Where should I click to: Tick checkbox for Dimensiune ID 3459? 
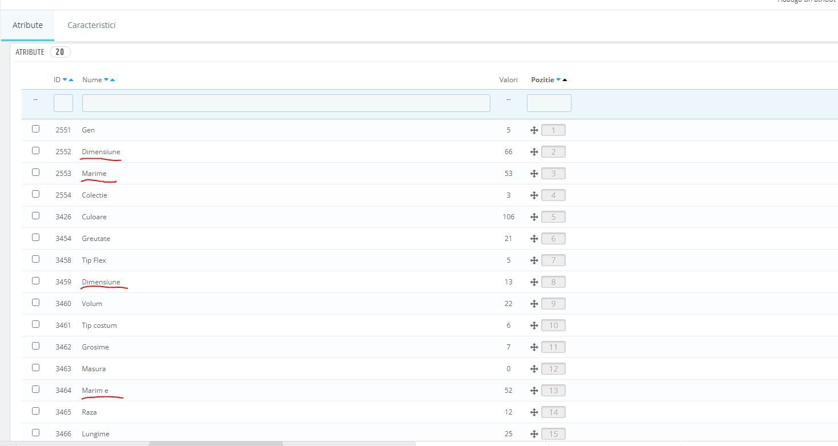point(35,281)
